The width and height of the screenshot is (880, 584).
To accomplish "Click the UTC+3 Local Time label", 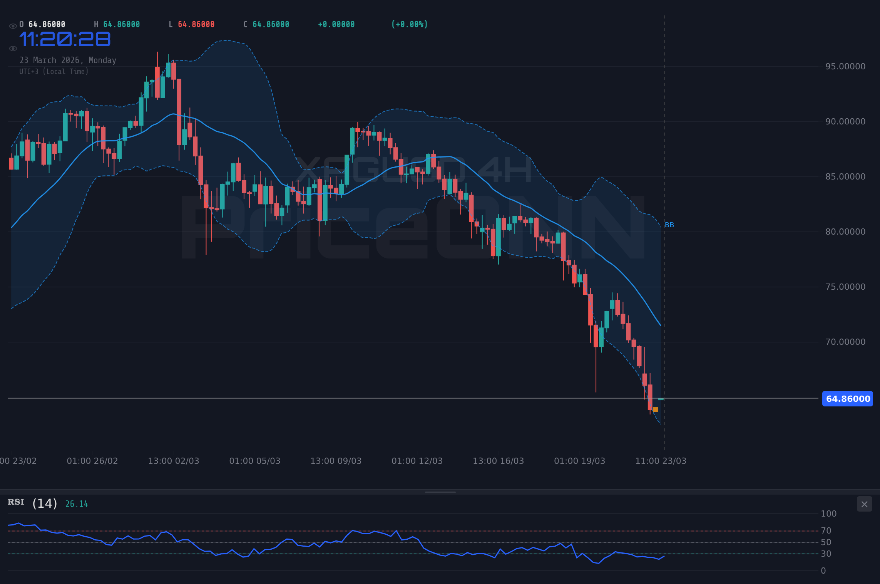I will point(54,71).
